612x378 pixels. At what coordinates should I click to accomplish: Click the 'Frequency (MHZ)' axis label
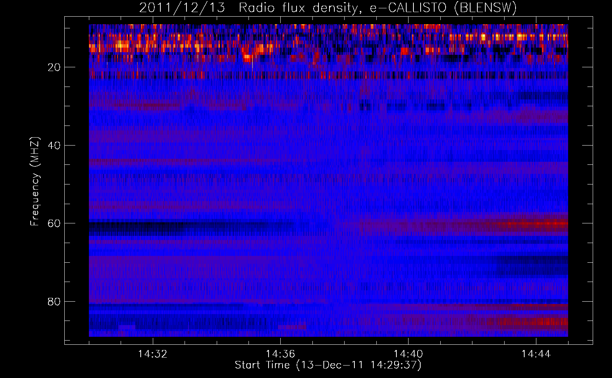click(x=35, y=181)
